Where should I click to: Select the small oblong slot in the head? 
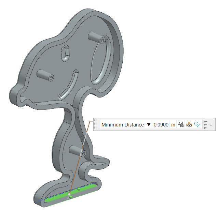pyautogui.click(x=65, y=54)
